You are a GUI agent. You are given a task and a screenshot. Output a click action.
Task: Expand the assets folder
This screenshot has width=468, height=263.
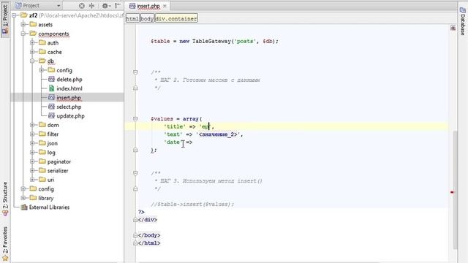click(23, 24)
